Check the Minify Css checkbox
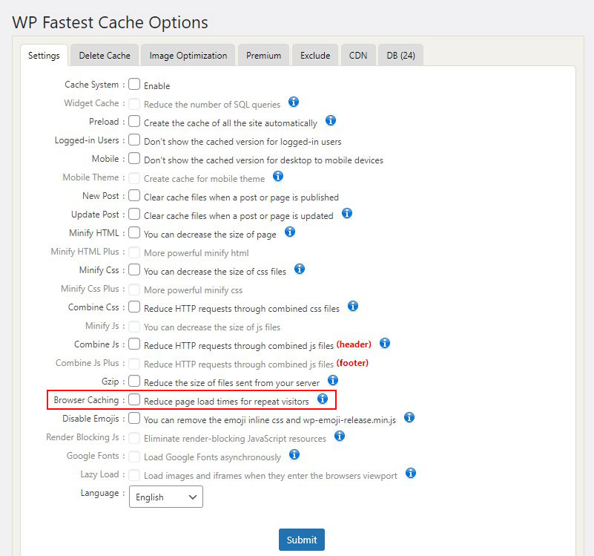The width and height of the screenshot is (594, 556). [x=134, y=270]
